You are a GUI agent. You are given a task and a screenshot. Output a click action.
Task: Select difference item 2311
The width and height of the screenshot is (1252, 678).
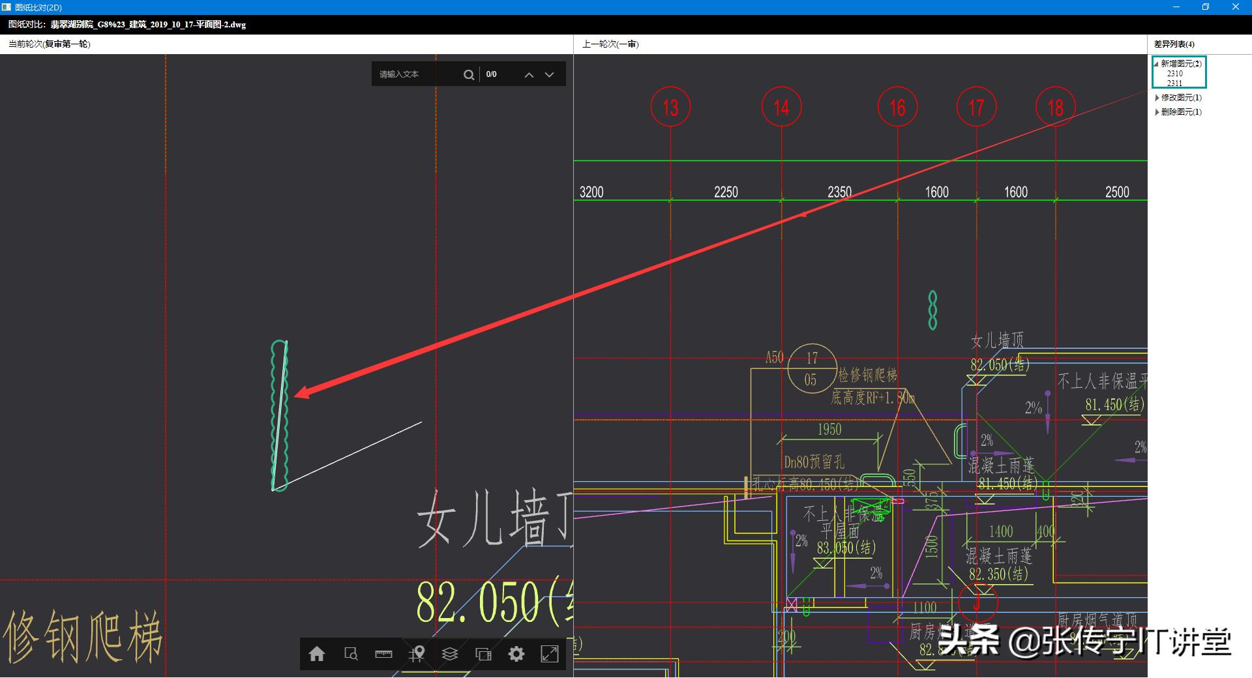1174,83
